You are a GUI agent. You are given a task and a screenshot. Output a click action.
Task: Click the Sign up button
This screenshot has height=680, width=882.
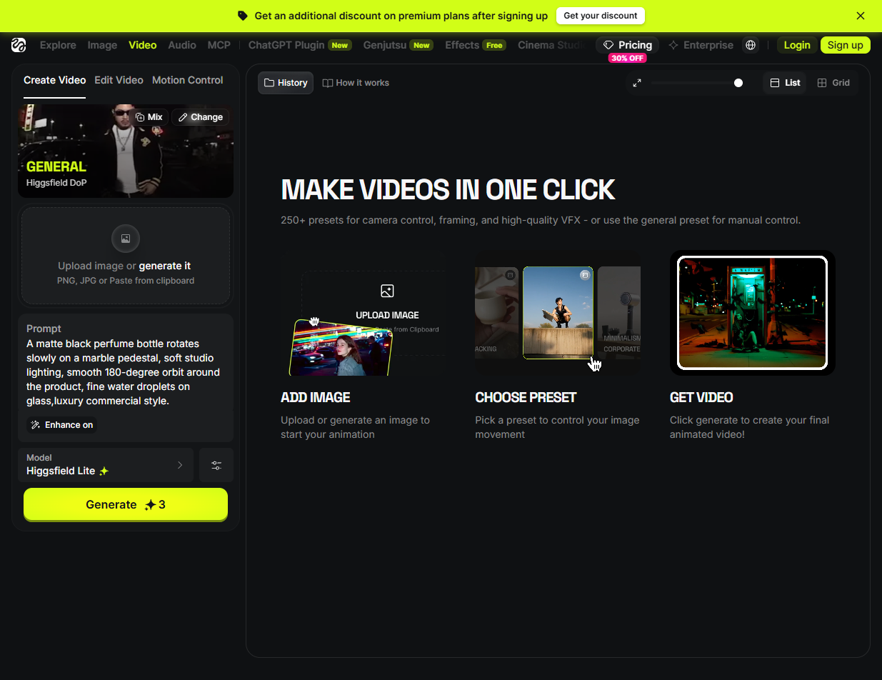pyautogui.click(x=846, y=45)
